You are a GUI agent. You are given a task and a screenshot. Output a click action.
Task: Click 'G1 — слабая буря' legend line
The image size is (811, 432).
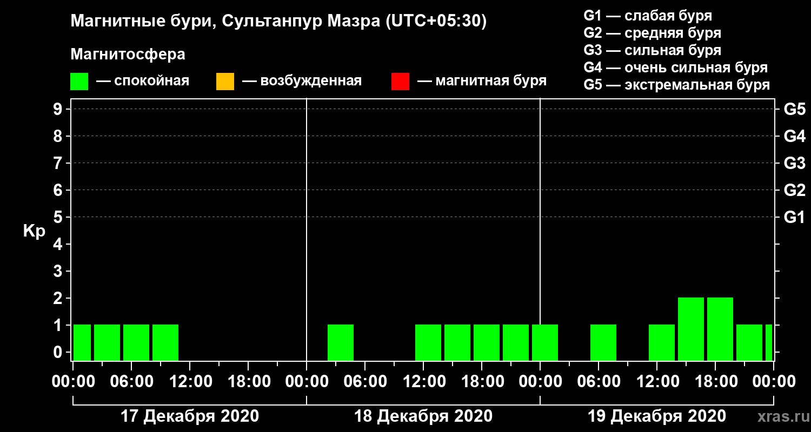pos(648,15)
